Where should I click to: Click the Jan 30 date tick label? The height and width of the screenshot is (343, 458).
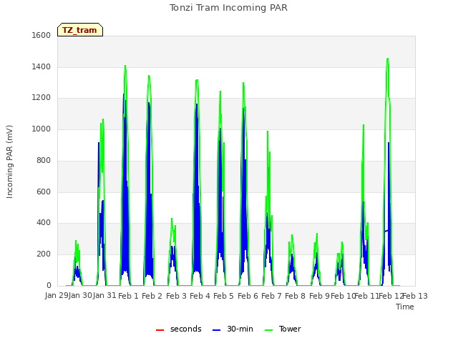(80, 295)
